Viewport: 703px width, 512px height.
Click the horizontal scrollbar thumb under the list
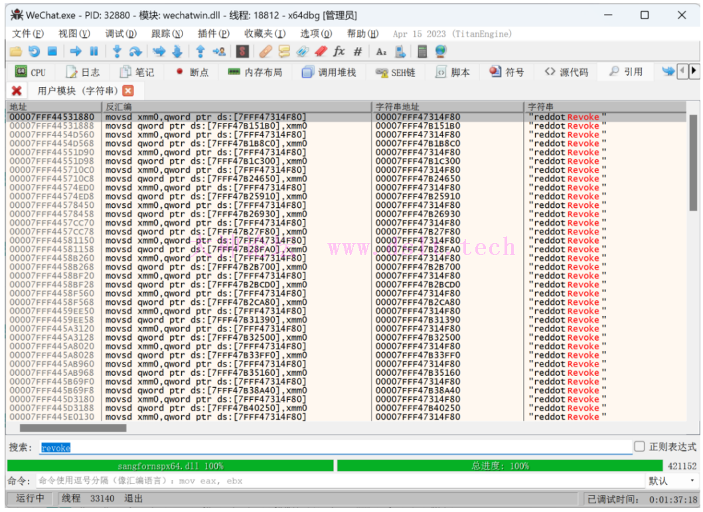[73, 428]
